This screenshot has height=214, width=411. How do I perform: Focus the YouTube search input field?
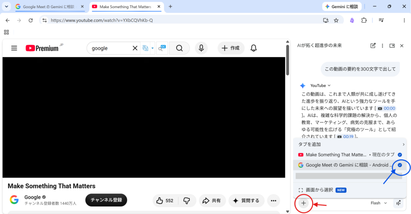[x=110, y=48]
